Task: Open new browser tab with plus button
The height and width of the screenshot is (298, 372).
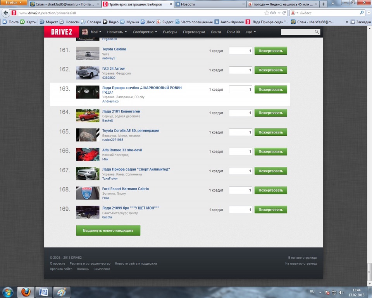Action: point(323,4)
